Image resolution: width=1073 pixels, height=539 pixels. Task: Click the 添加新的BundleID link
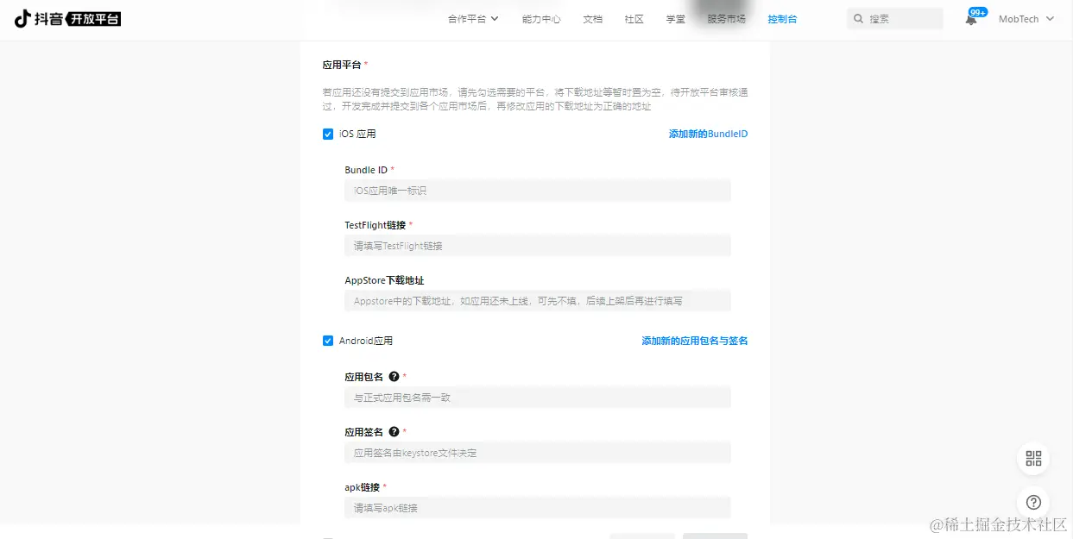point(708,134)
